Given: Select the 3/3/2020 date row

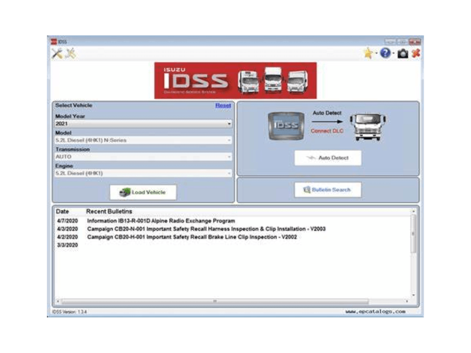Looking at the screenshot, I should click(67, 245).
